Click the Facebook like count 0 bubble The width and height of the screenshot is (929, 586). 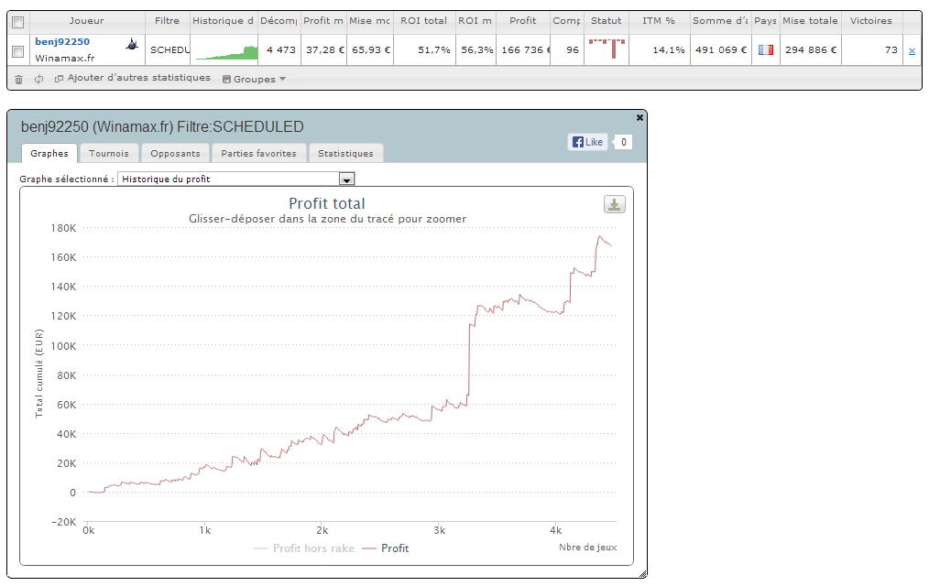pyautogui.click(x=623, y=142)
